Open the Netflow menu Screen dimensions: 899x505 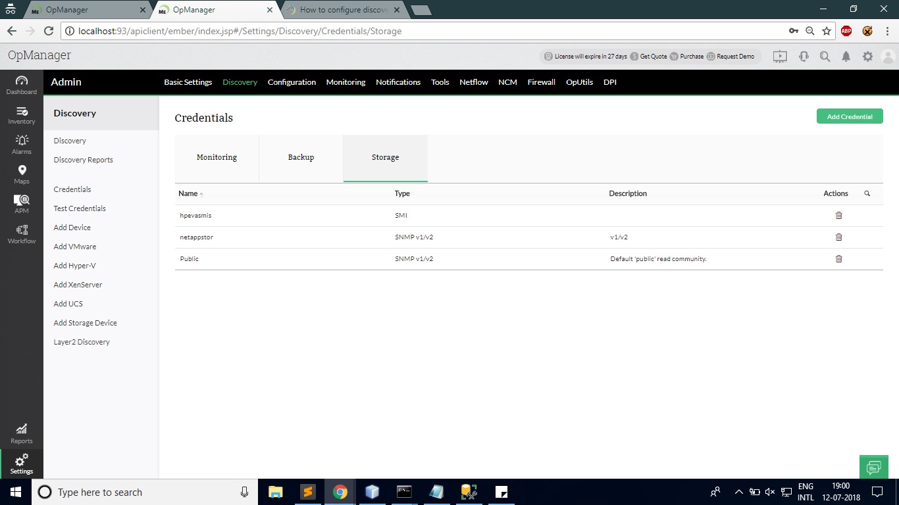coord(474,82)
